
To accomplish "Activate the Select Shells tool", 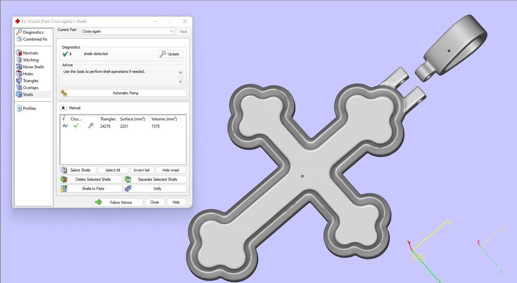I will click(x=78, y=170).
